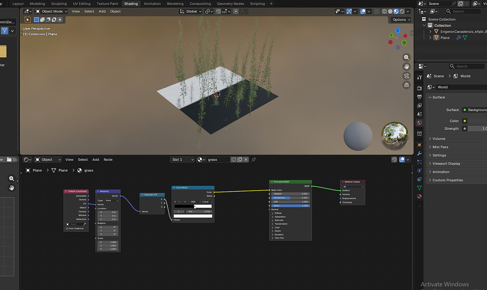This screenshot has height=290, width=487.
Task: Pin the node editor material with the pin icon
Action: pyautogui.click(x=253, y=160)
